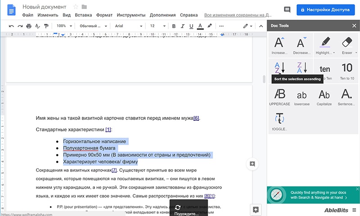Viewport: 360px width, 216px height.
Task: Open the Формат menu
Action: tap(104, 15)
